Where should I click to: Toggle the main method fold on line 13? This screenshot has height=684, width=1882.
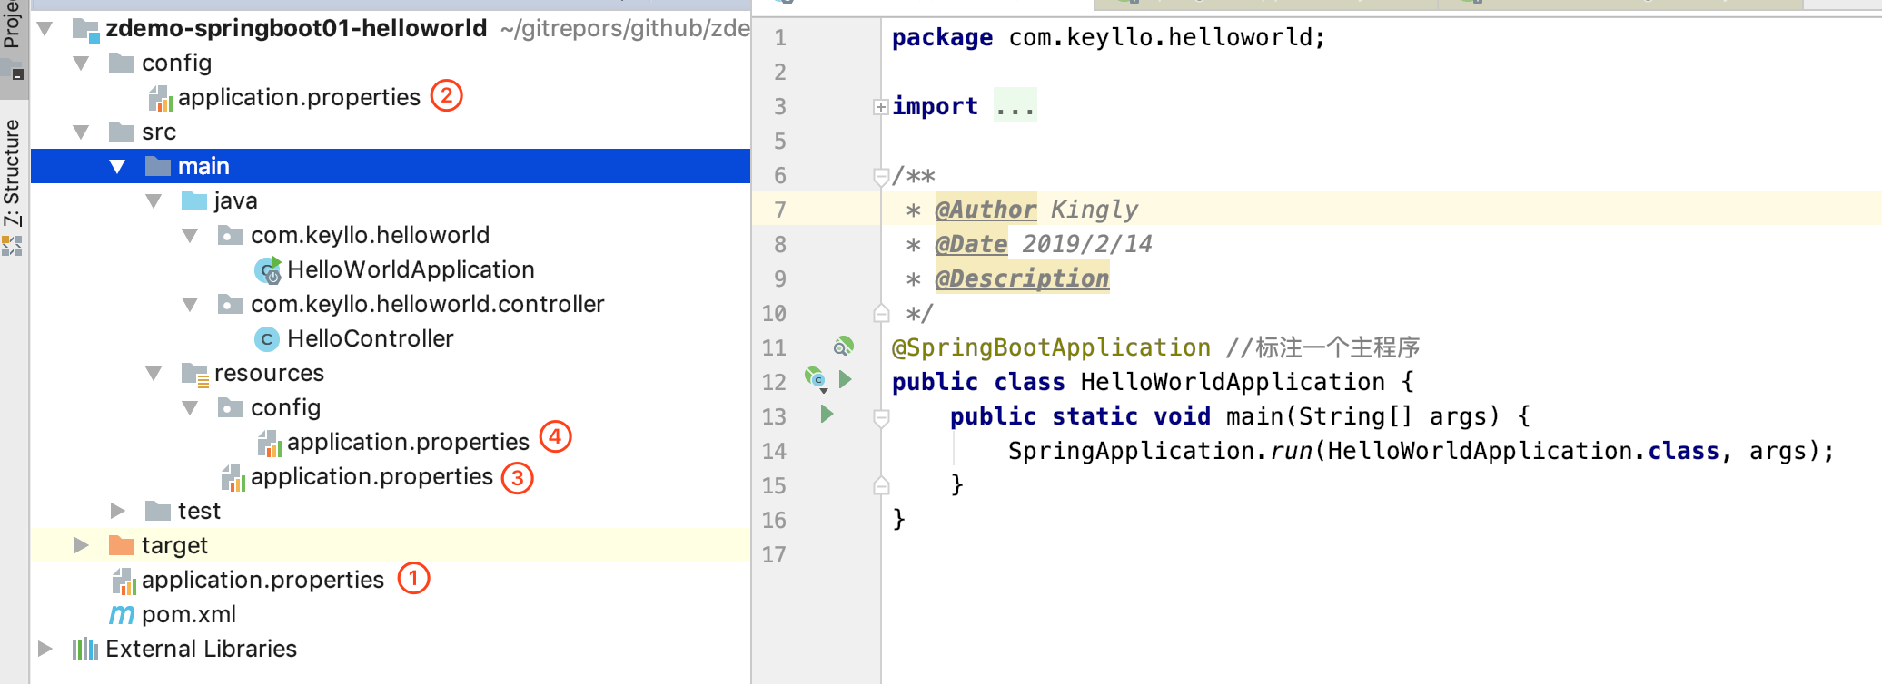tap(880, 417)
